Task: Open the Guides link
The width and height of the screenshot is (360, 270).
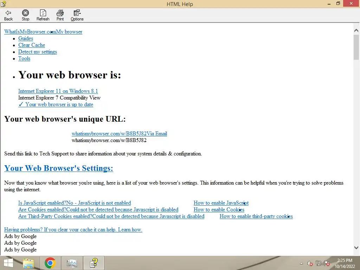Action: (26, 38)
